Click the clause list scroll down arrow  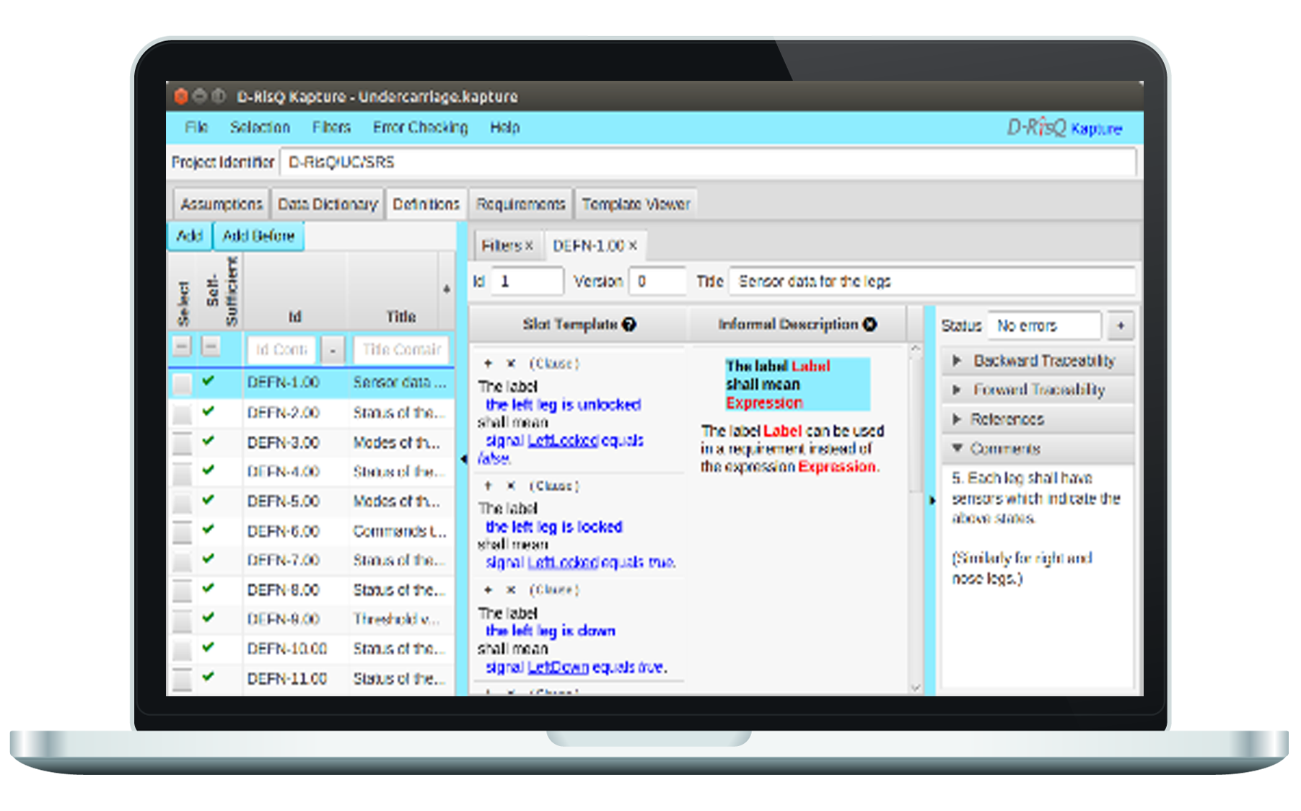[x=916, y=688]
